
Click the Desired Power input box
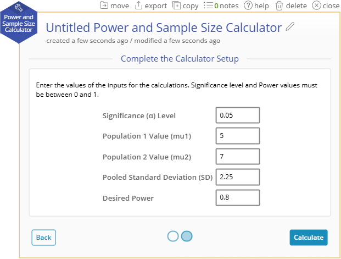[x=238, y=197]
